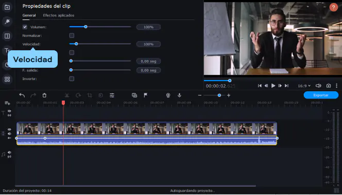Hide the titles track with eye icon
The height and width of the screenshot is (195, 342).
[9, 111]
